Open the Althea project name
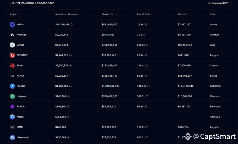 point(20,117)
